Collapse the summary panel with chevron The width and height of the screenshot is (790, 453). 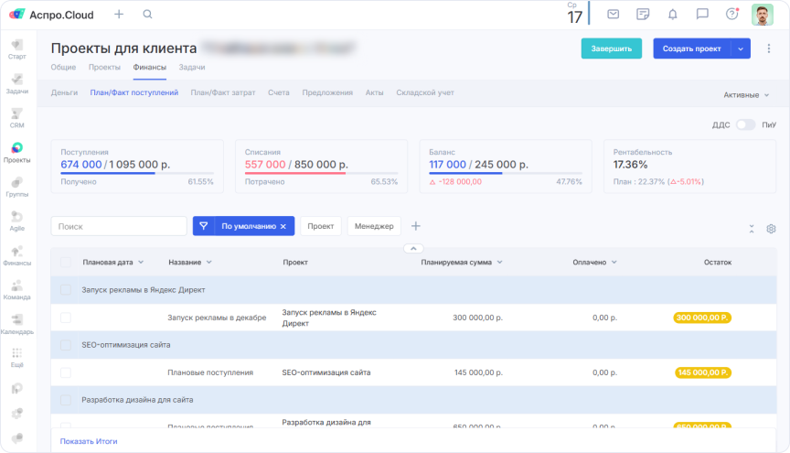pos(412,248)
